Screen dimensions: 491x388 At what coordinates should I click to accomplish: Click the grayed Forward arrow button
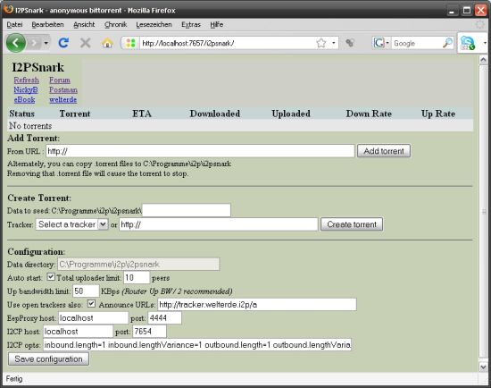[x=34, y=43]
